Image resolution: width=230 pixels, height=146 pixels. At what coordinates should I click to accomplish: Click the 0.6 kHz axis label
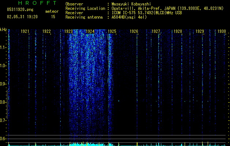[x=3, y=139]
